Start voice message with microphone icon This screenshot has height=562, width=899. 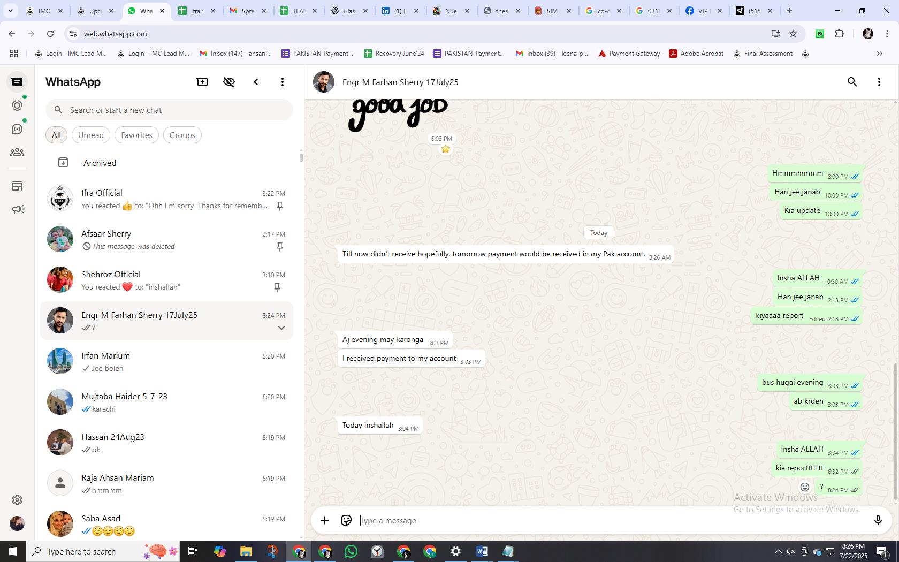878,520
